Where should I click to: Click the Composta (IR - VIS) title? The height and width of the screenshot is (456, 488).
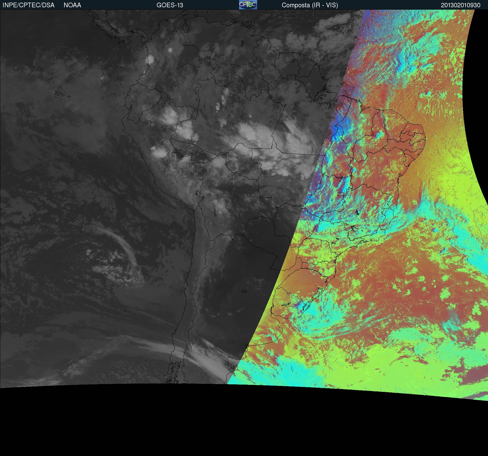pyautogui.click(x=310, y=5)
